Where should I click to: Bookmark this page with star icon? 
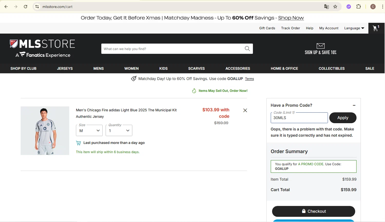[x=335, y=7]
